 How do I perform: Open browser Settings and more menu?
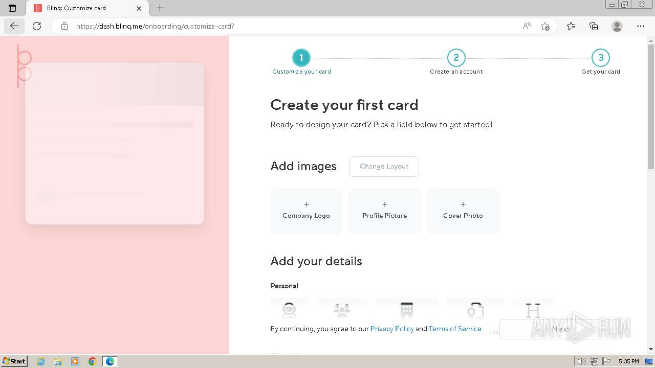pyautogui.click(x=641, y=26)
